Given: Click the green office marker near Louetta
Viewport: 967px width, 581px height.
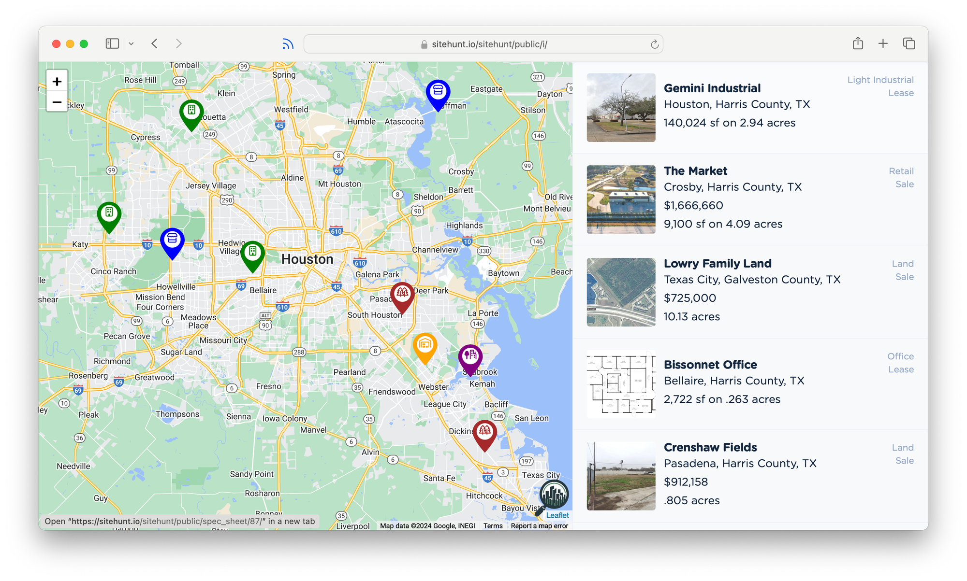Looking at the screenshot, I should pyautogui.click(x=191, y=112).
